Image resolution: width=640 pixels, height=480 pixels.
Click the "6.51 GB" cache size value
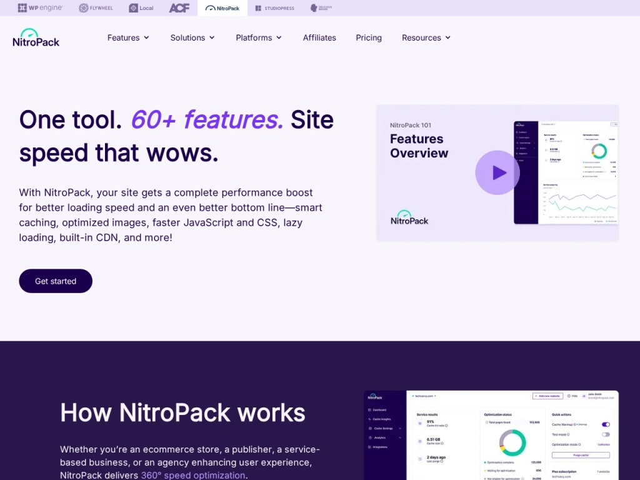point(434,439)
